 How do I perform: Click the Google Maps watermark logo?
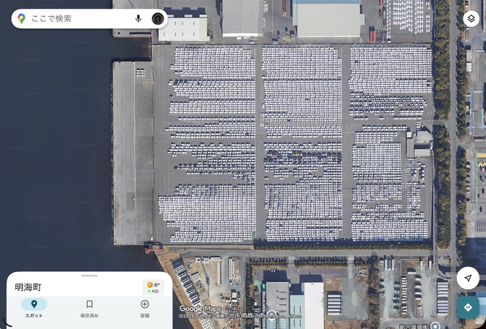coord(200,309)
